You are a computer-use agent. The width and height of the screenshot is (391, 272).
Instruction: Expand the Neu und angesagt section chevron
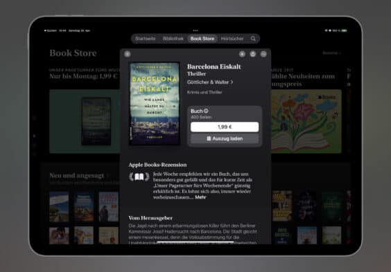click(108, 176)
